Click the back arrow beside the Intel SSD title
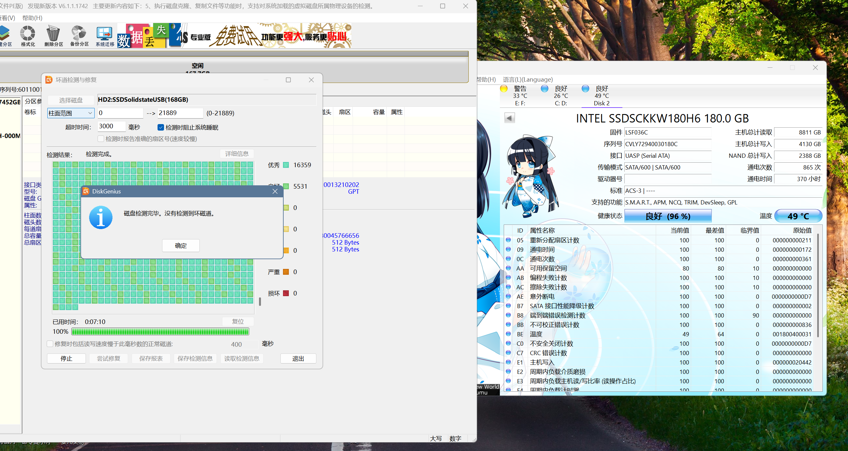Image resolution: width=848 pixels, height=451 pixels. (x=509, y=118)
